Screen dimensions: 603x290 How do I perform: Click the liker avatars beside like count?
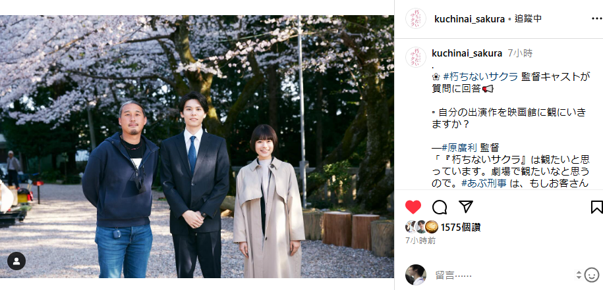coord(422,227)
